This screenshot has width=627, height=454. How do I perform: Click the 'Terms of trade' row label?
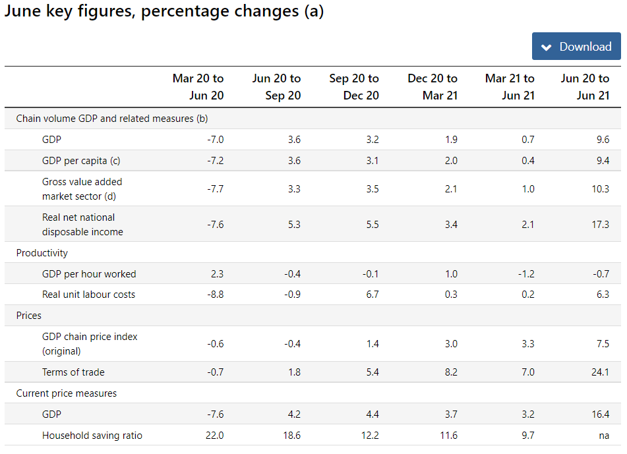click(73, 372)
